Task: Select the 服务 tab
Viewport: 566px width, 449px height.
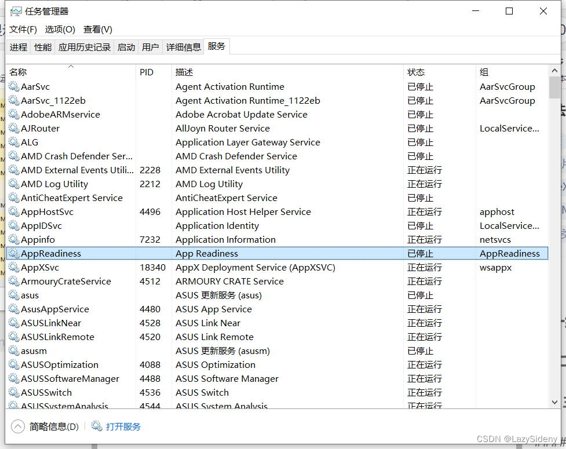Action: point(217,46)
